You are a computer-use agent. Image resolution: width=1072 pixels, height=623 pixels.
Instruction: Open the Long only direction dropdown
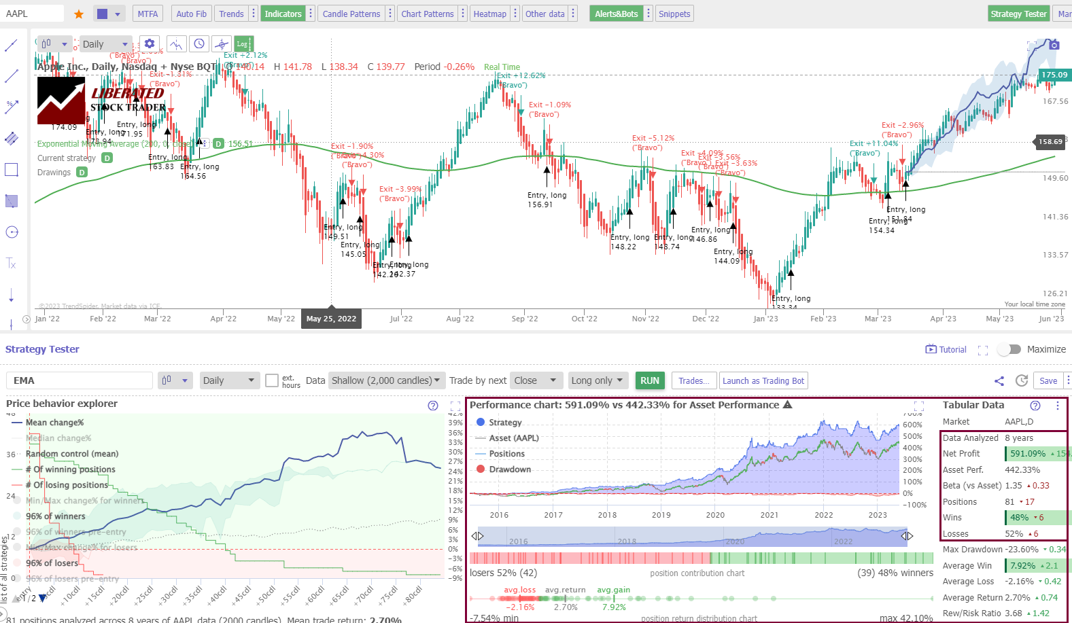click(x=598, y=380)
